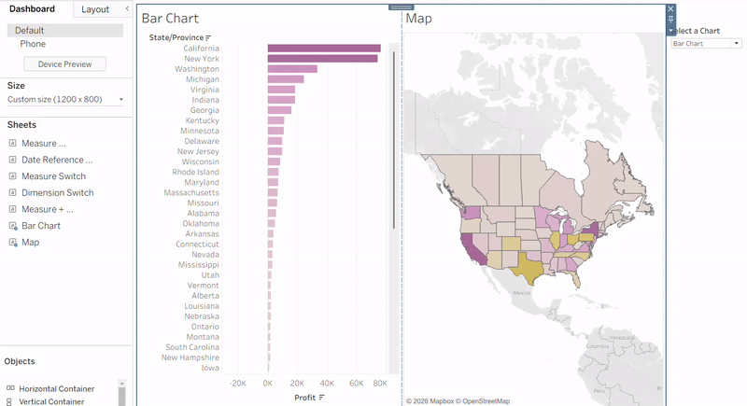Viewport: 747px width, 406px height.
Task: Click the Map sheet icon in Sheets
Action: (13, 243)
